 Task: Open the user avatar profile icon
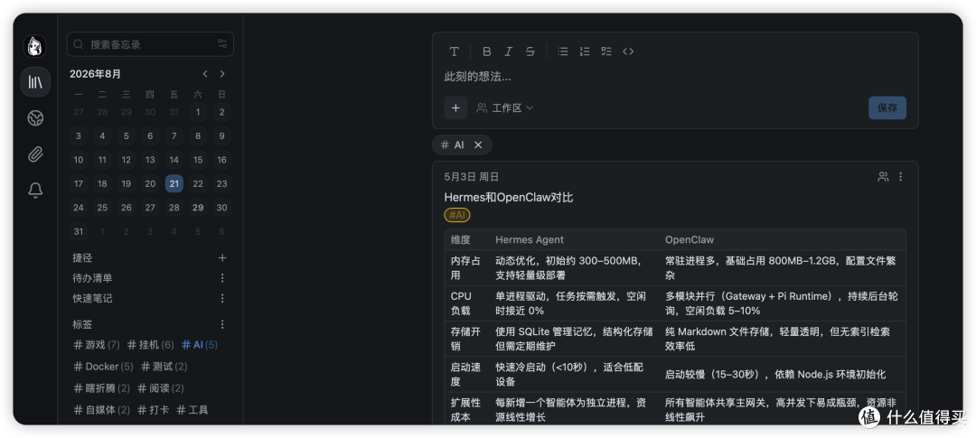coord(35,47)
